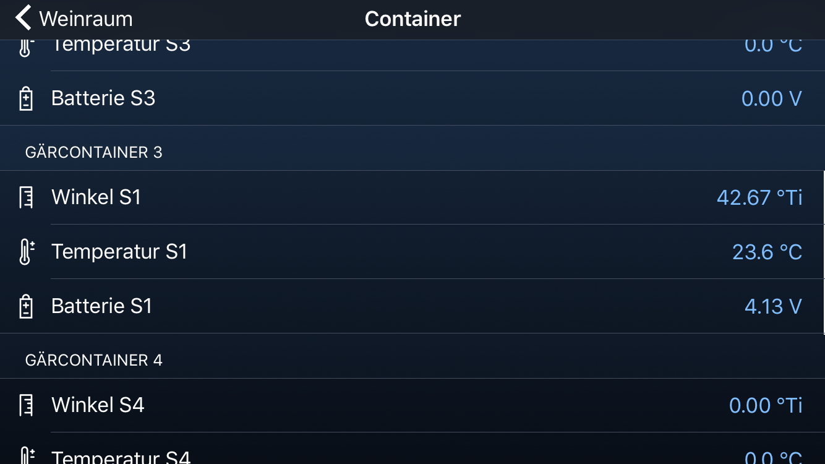This screenshot has height=464, width=825.
Task: Tap thermometer icon beside Temperatur S4
Action: (x=26, y=457)
